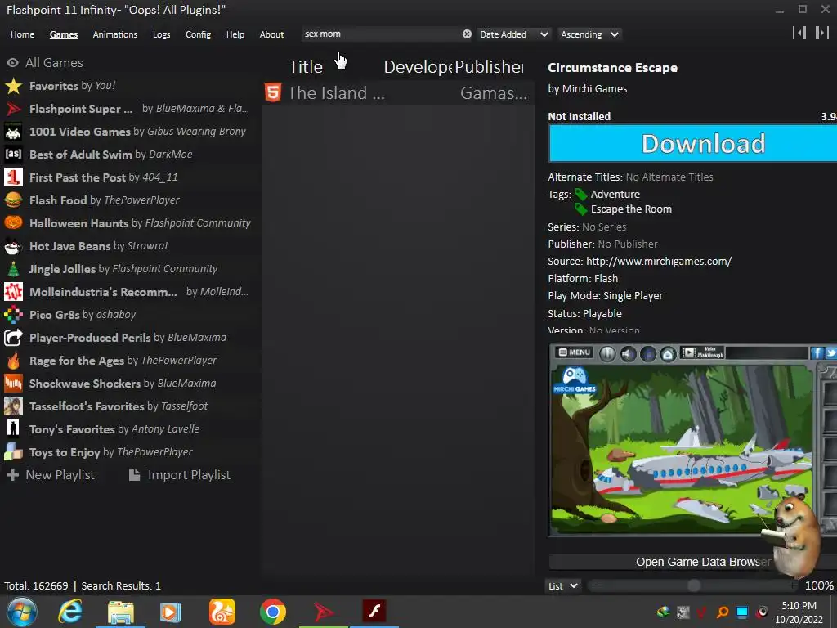Open the Jingle Jollies tree icon

tap(13, 269)
